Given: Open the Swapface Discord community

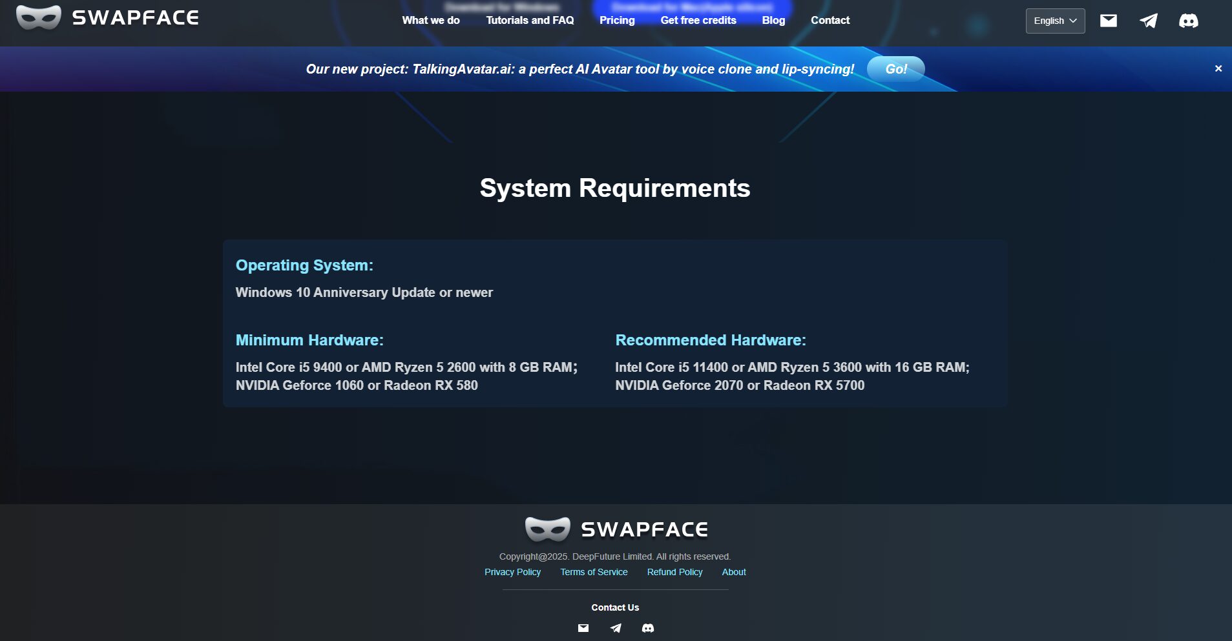Looking at the screenshot, I should pyautogui.click(x=1189, y=20).
